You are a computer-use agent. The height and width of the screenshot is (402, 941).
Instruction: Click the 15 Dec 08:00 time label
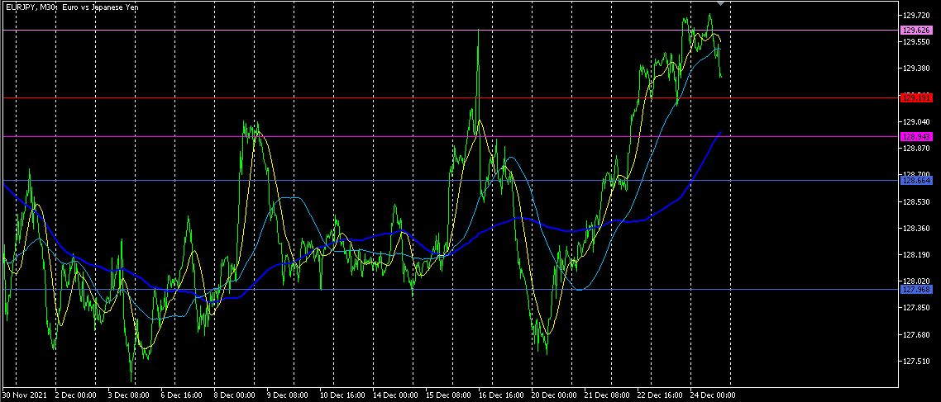point(447,395)
